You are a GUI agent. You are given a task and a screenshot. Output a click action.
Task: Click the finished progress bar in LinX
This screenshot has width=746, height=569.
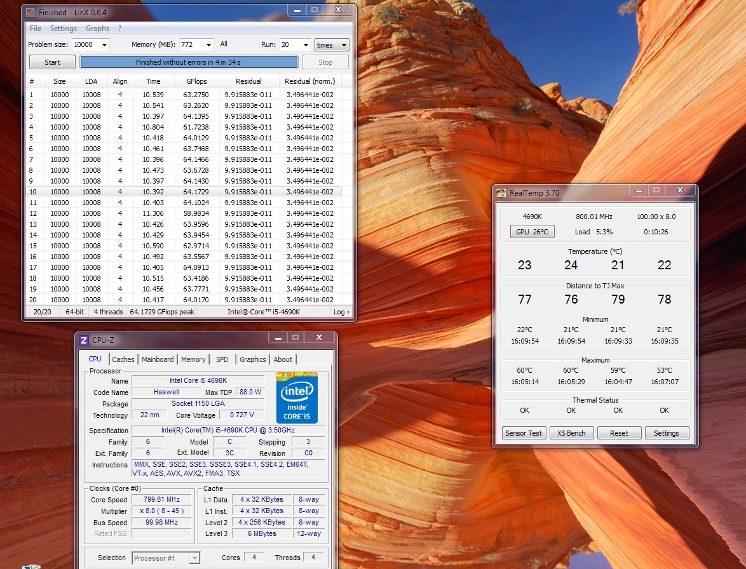pyautogui.click(x=188, y=62)
